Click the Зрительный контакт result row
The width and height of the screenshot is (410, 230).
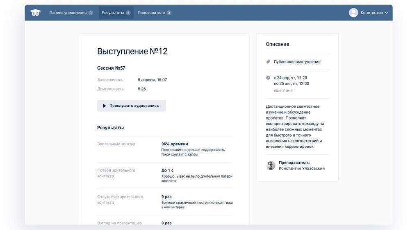click(x=165, y=149)
